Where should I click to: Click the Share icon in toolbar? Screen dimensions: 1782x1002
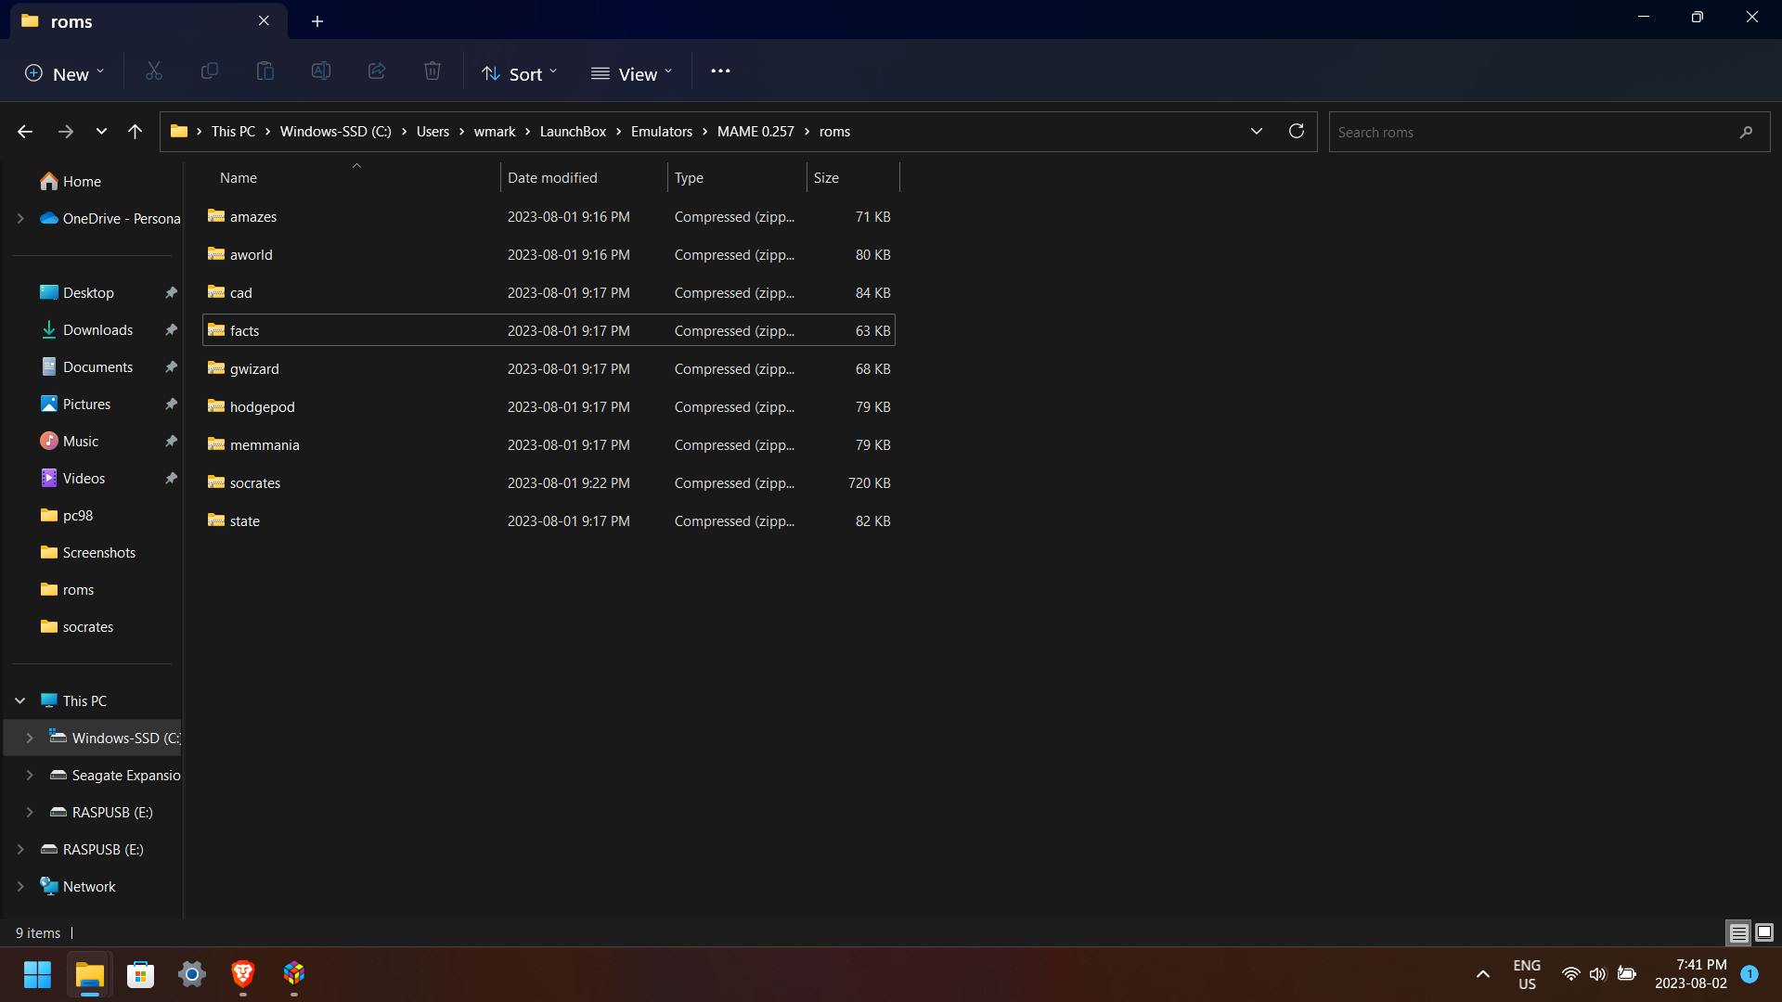point(377,71)
